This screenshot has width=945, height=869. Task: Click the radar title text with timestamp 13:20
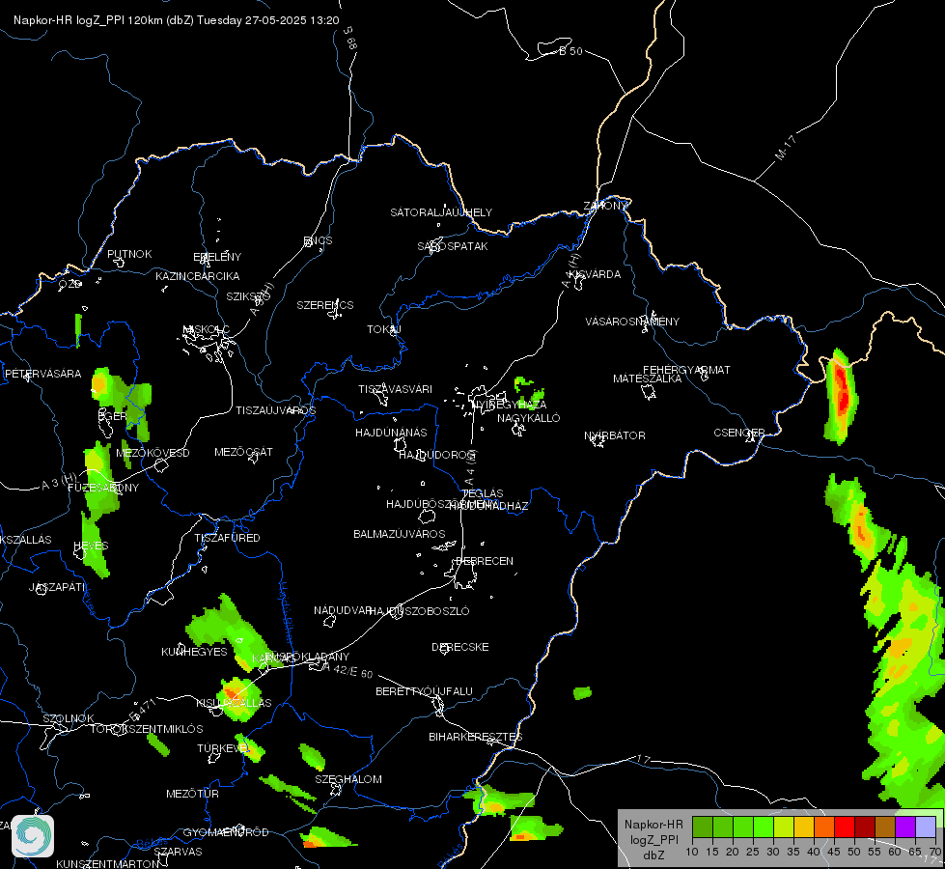tap(176, 20)
